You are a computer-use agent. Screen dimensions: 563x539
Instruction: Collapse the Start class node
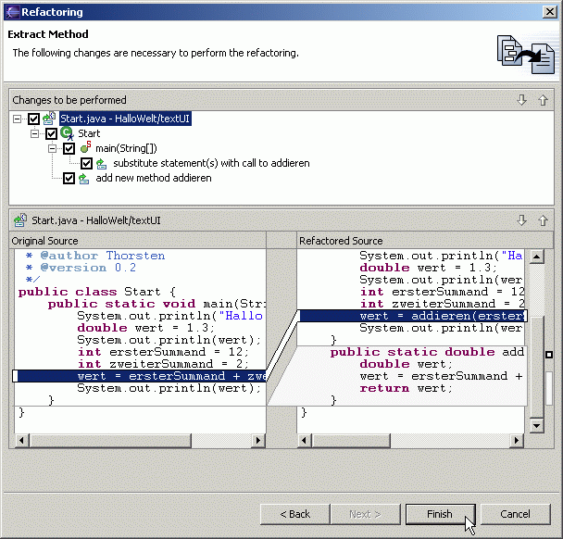(35, 133)
